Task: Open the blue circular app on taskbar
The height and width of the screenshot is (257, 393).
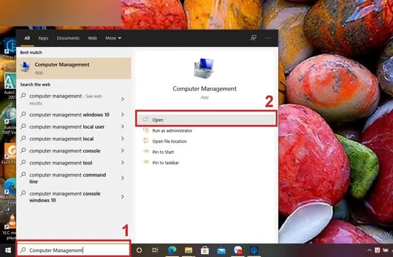Action: [254, 250]
